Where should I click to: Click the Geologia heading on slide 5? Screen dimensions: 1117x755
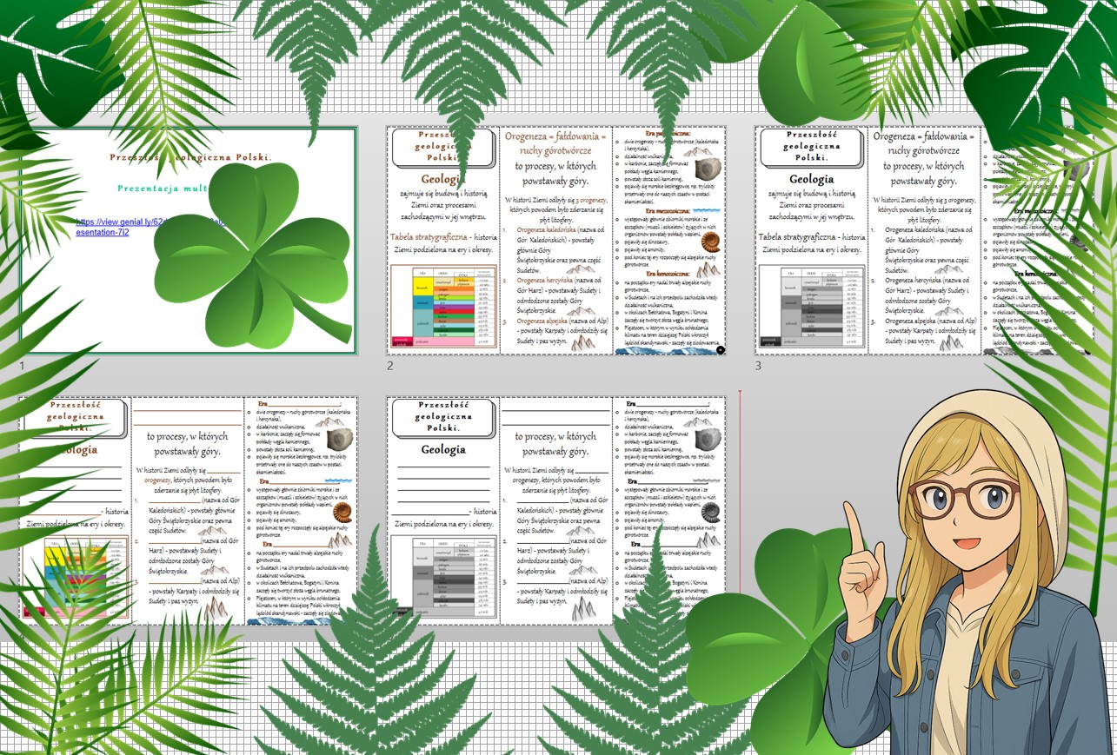443,450
